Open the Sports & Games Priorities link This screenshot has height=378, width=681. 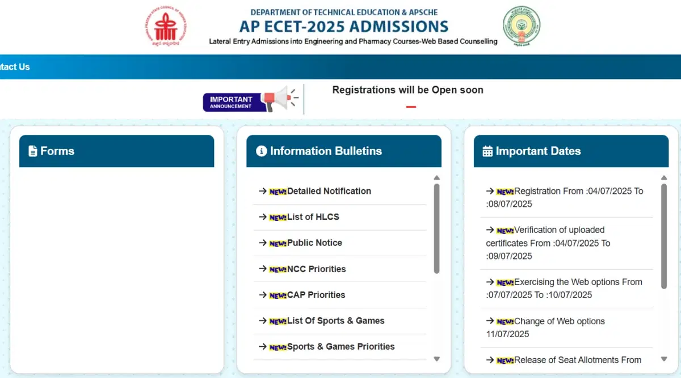(x=341, y=346)
